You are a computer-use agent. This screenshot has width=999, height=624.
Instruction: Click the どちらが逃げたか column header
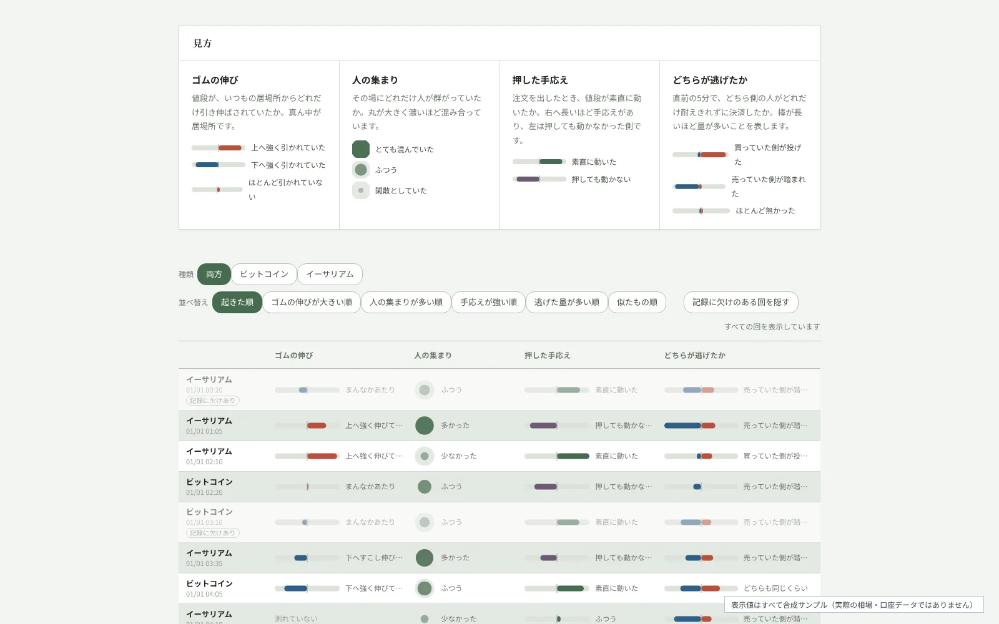694,355
